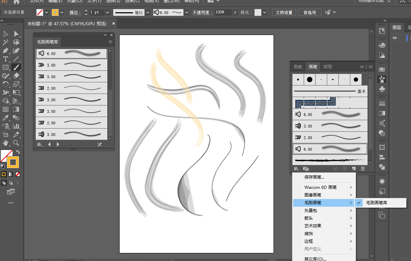Expand the 等比 variable width profile dropdown
The width and height of the screenshot is (411, 261).
148,13
